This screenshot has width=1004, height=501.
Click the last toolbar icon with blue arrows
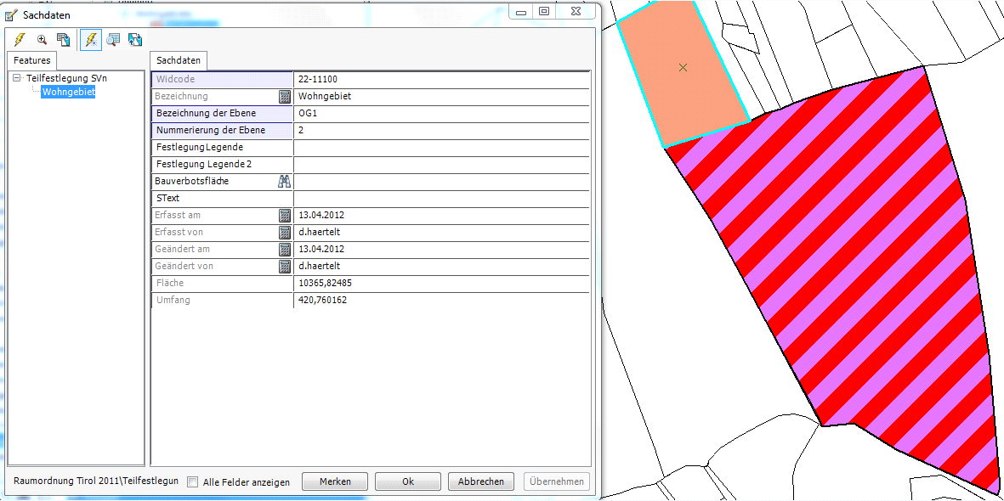134,39
